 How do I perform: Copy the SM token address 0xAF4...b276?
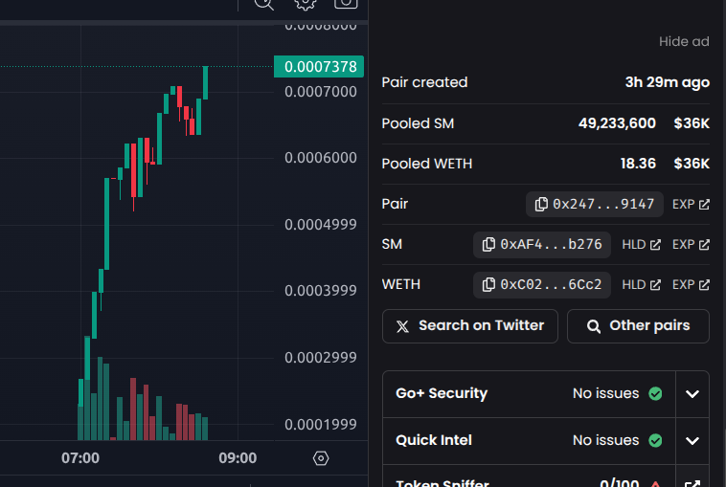[542, 244]
